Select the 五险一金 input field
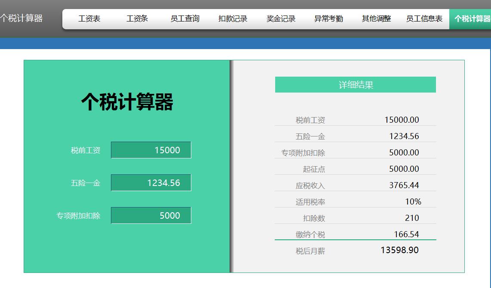The width and height of the screenshot is (491, 288). [151, 183]
